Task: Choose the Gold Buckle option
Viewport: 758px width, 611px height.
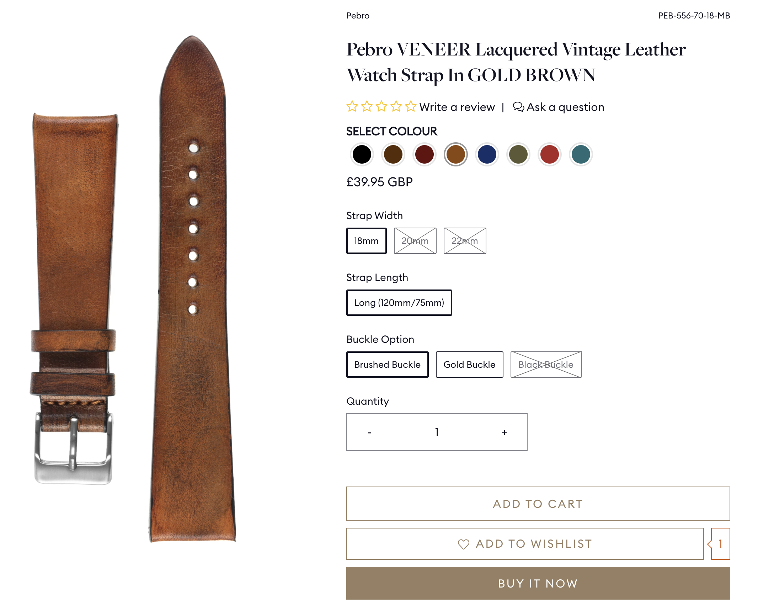Action: coord(469,365)
